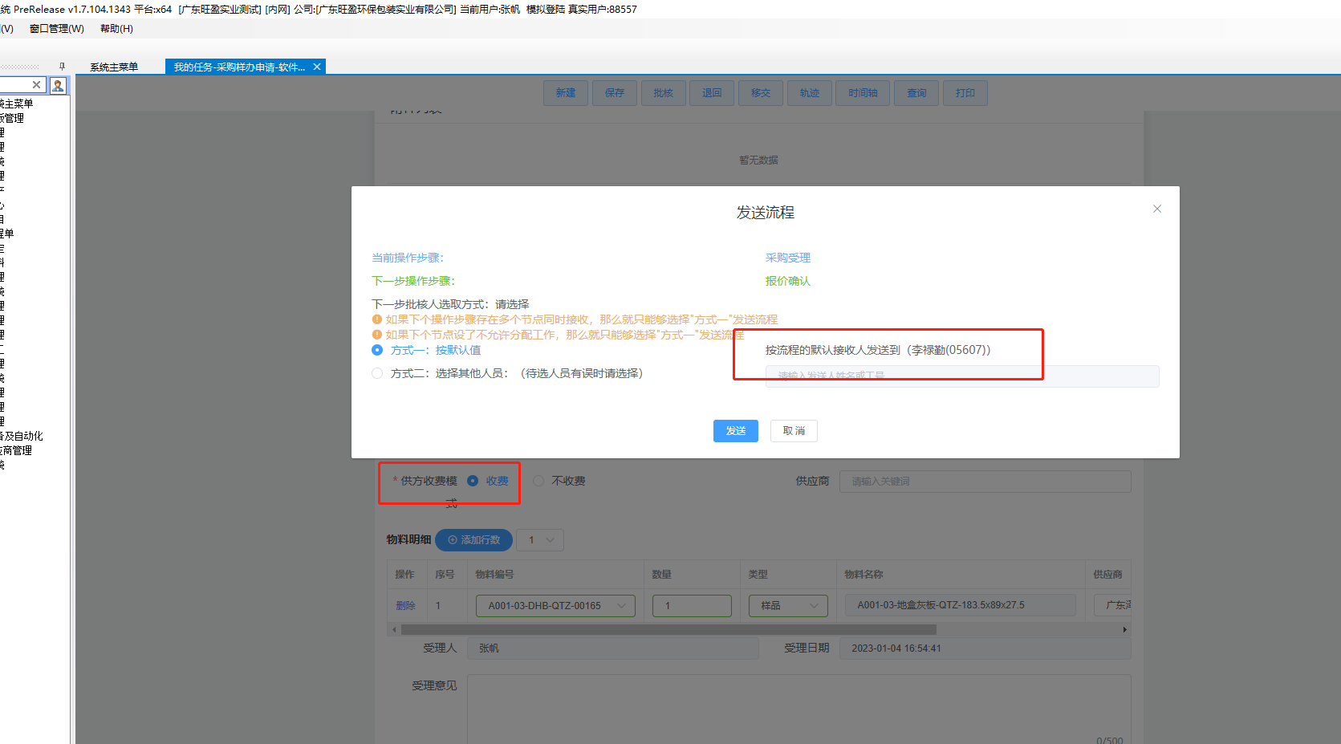Select 方式一: 按默认值 radio option
Viewport: 1341px width, 744px height.
pyautogui.click(x=377, y=350)
